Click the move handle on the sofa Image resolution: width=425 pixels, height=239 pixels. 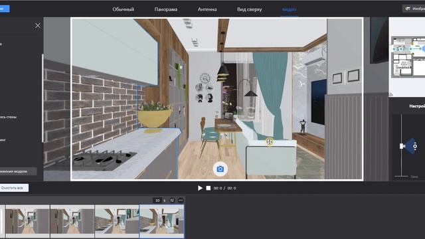coord(270,141)
